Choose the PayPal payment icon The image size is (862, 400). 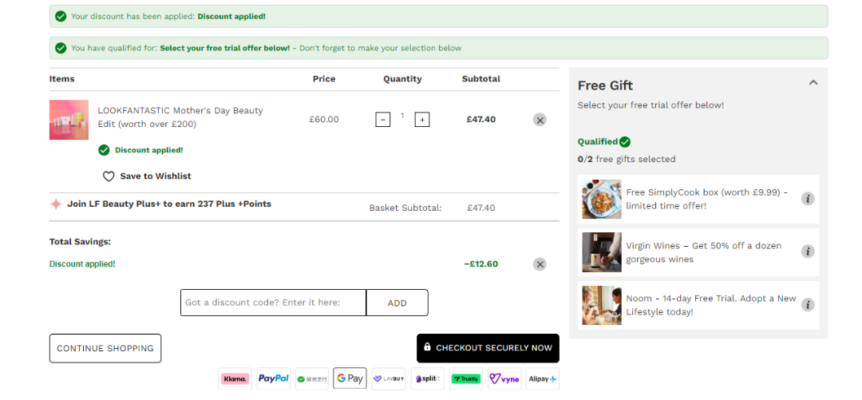[273, 378]
